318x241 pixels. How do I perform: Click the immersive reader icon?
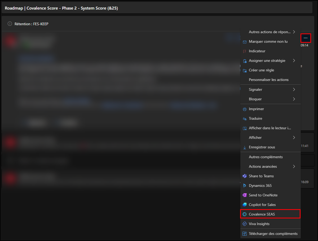pyautogui.click(x=245, y=128)
